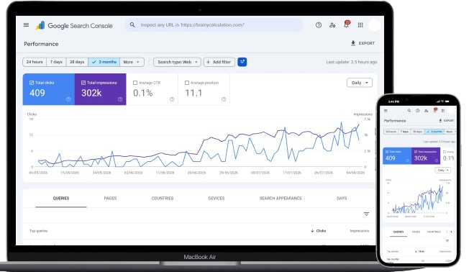Enable the Average position checkbox

(x=187, y=83)
